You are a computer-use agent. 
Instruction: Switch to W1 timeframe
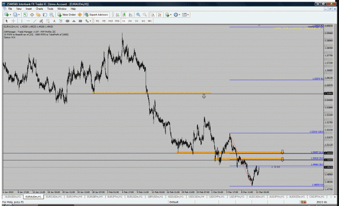(x=143, y=21)
